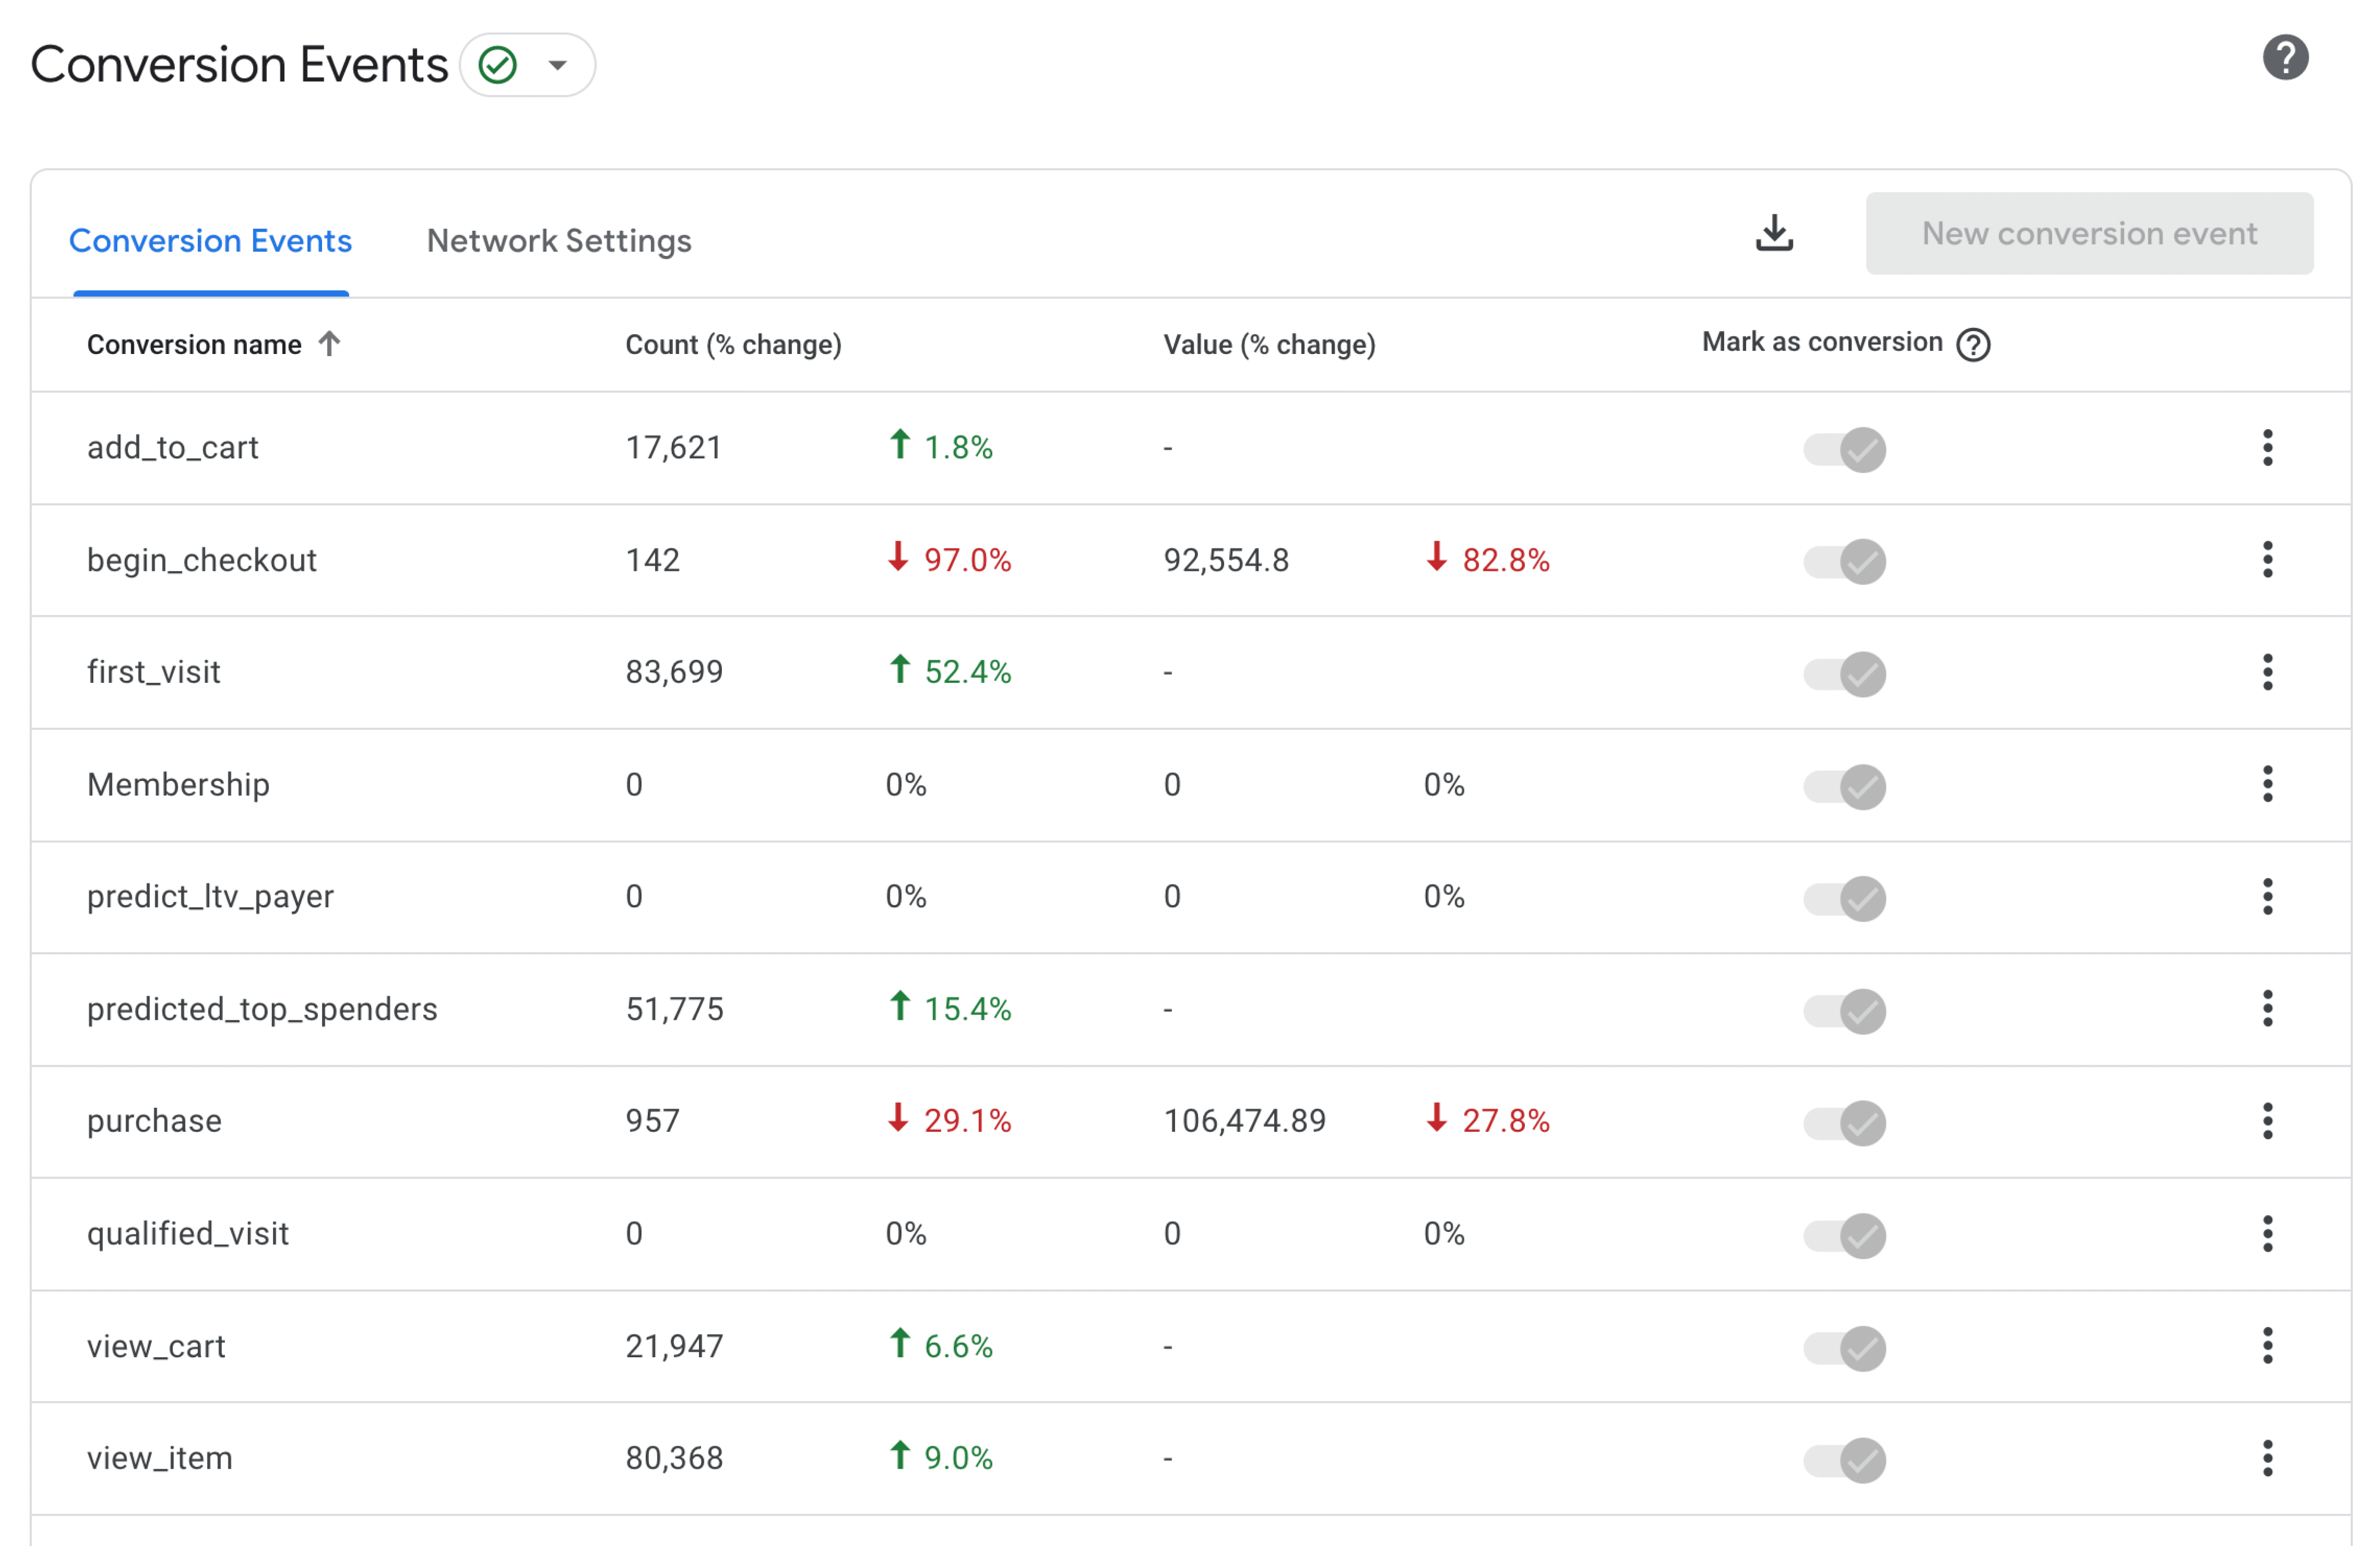Click the green status check icon near title
2380x1546 pixels.
498,66
